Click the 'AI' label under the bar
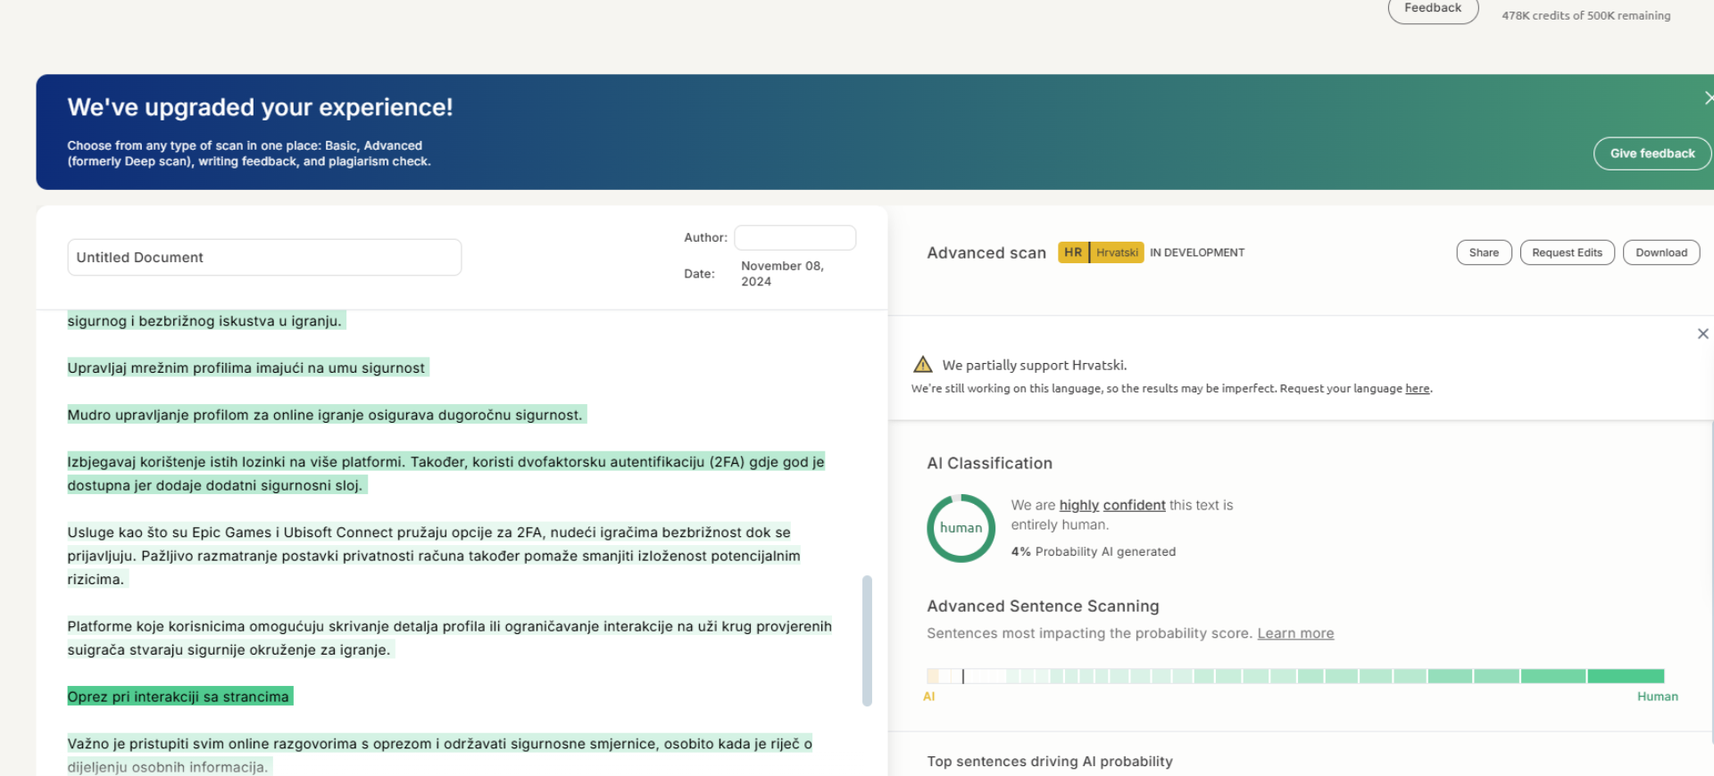The width and height of the screenshot is (1714, 776). click(x=928, y=697)
